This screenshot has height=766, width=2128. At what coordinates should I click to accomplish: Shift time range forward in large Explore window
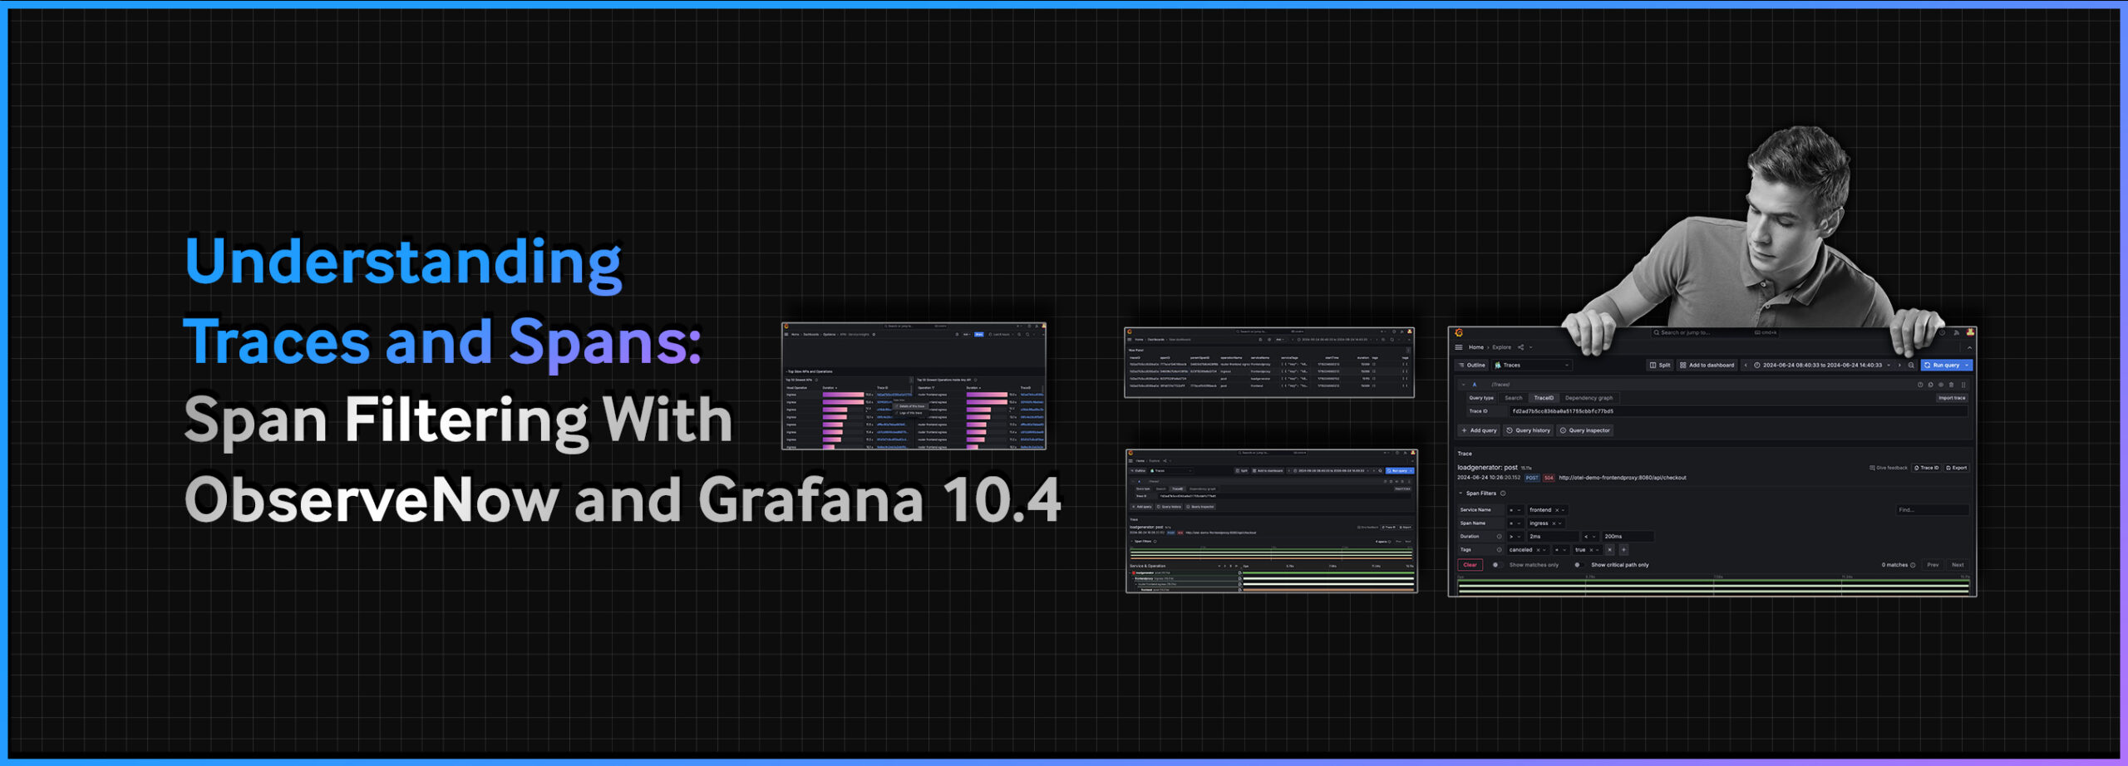1899,365
